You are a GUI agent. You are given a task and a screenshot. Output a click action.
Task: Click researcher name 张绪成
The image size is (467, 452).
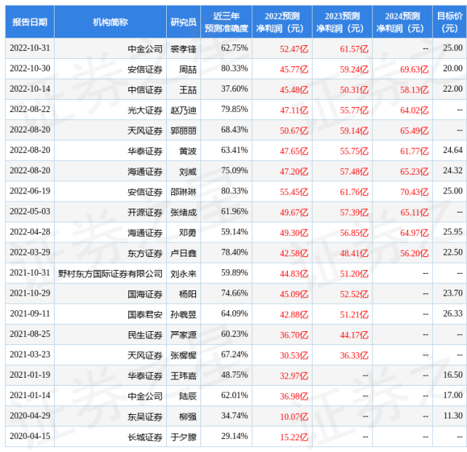click(x=184, y=213)
